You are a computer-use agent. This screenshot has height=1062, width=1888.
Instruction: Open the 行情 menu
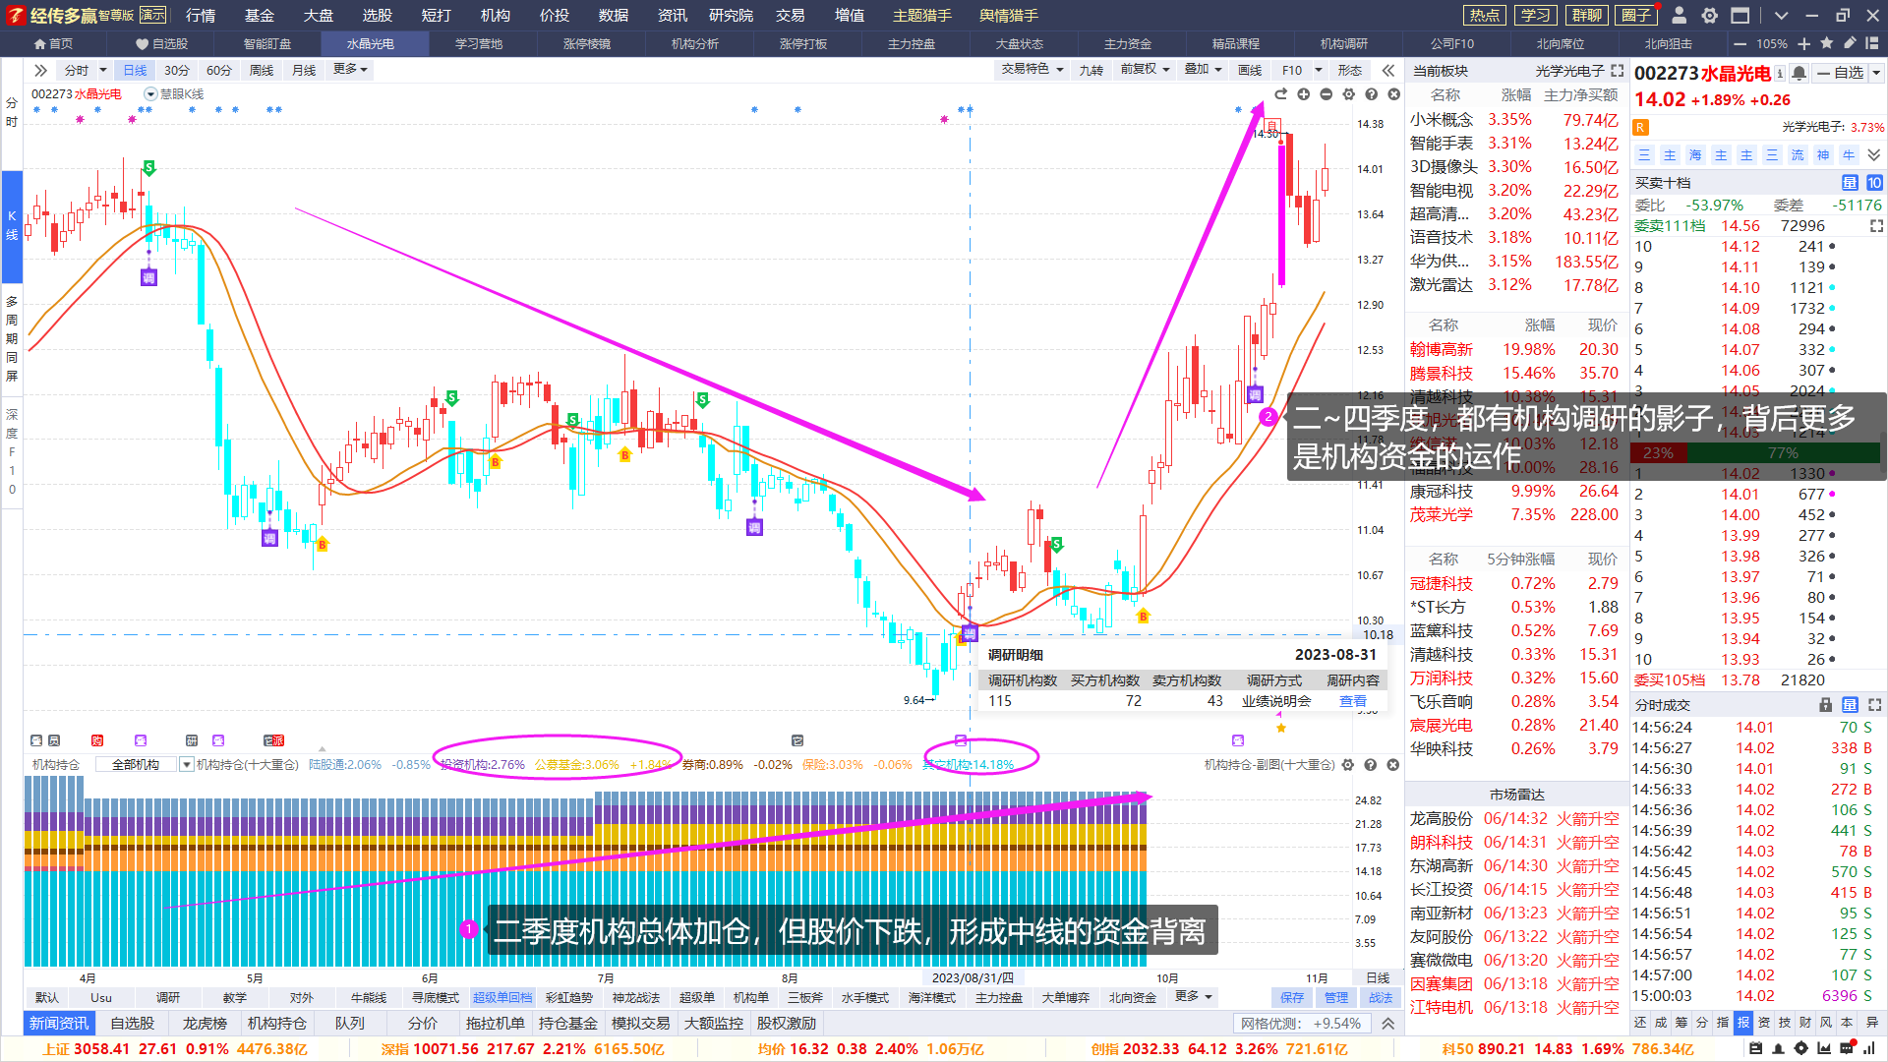[x=201, y=15]
